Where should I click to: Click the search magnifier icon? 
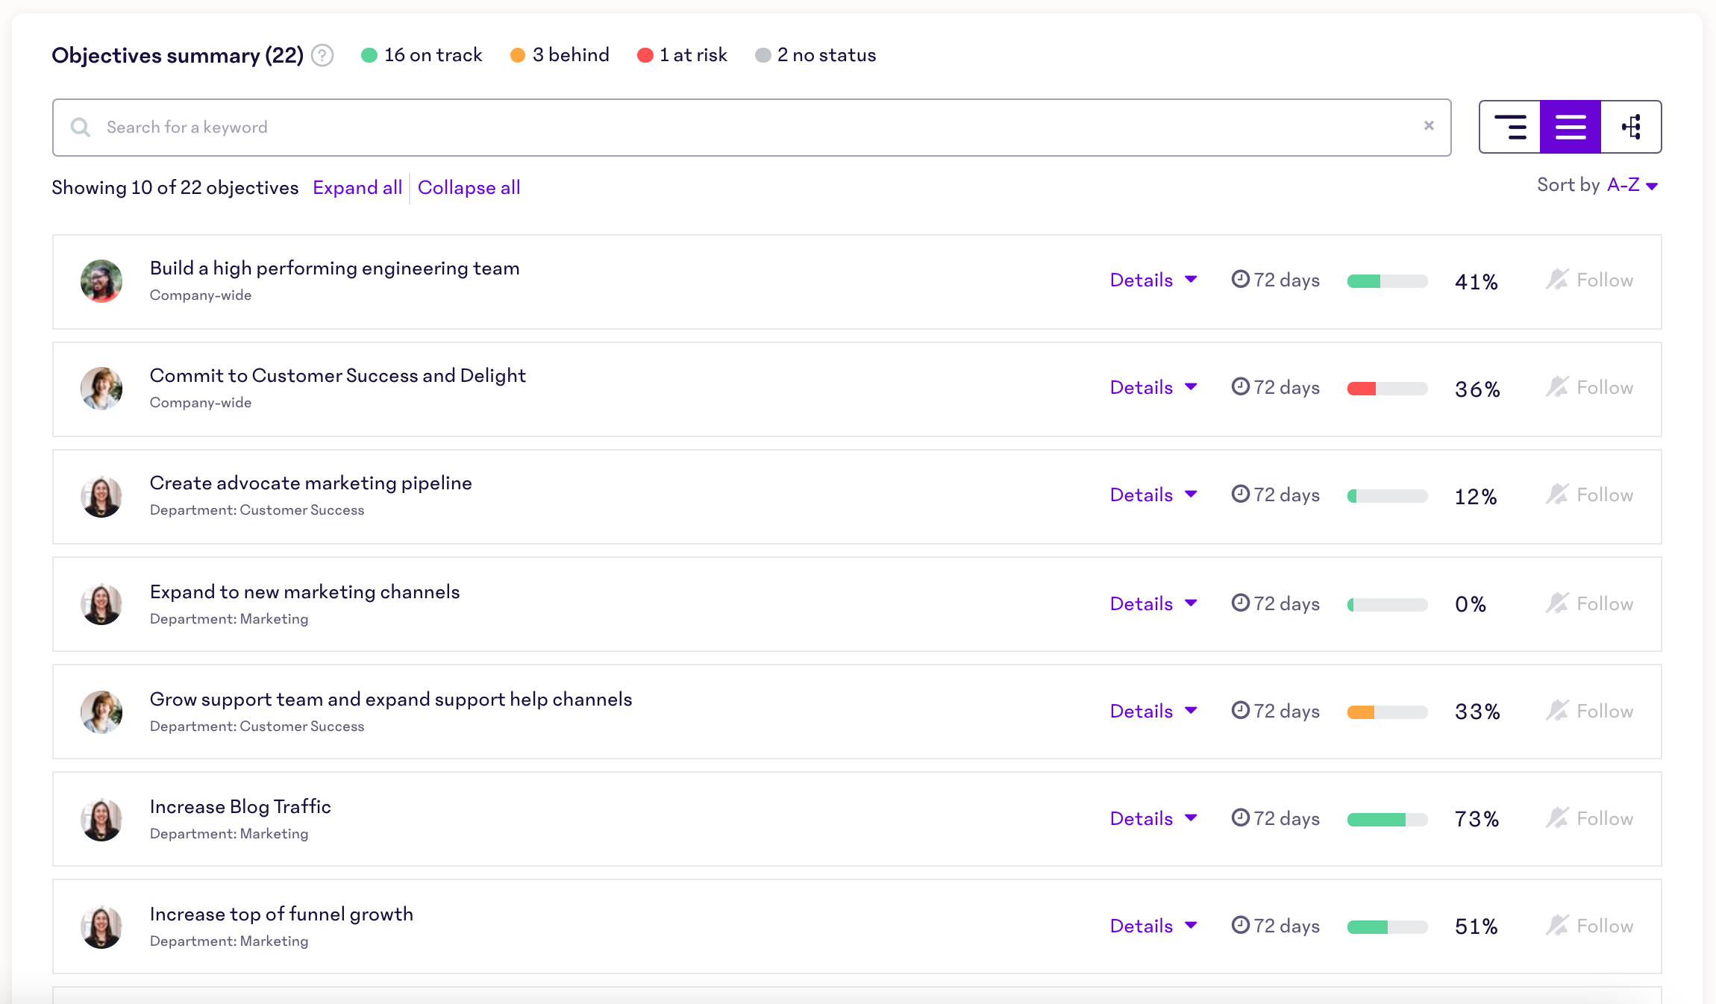coord(81,128)
